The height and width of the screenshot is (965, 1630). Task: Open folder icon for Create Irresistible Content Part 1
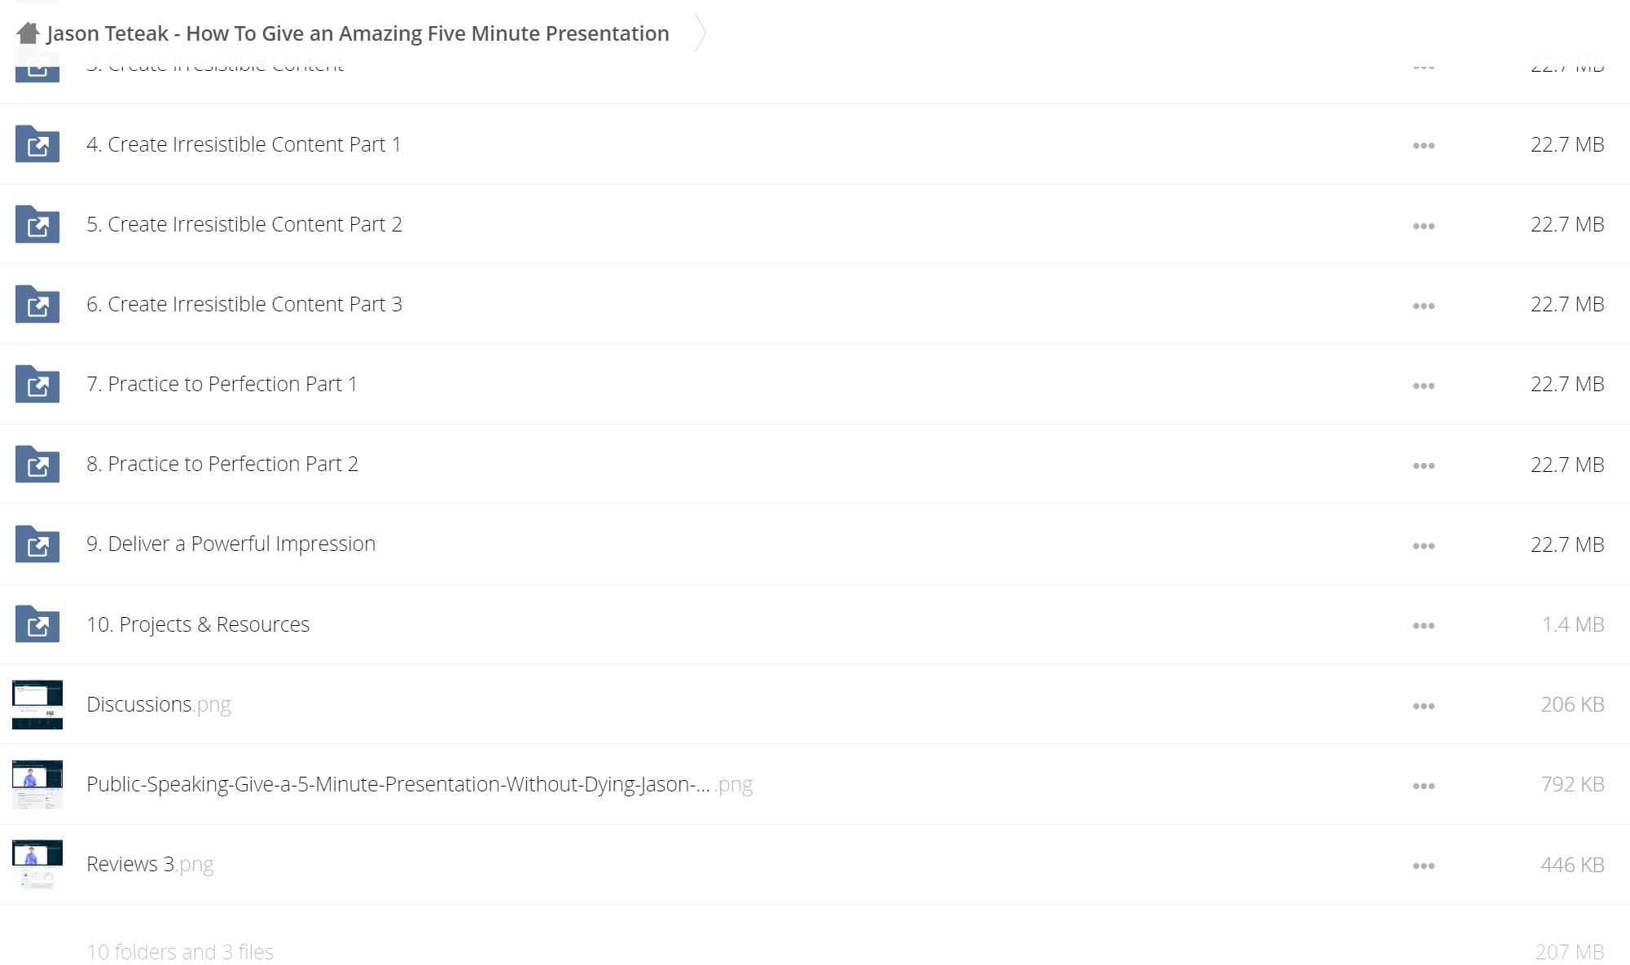(x=37, y=144)
